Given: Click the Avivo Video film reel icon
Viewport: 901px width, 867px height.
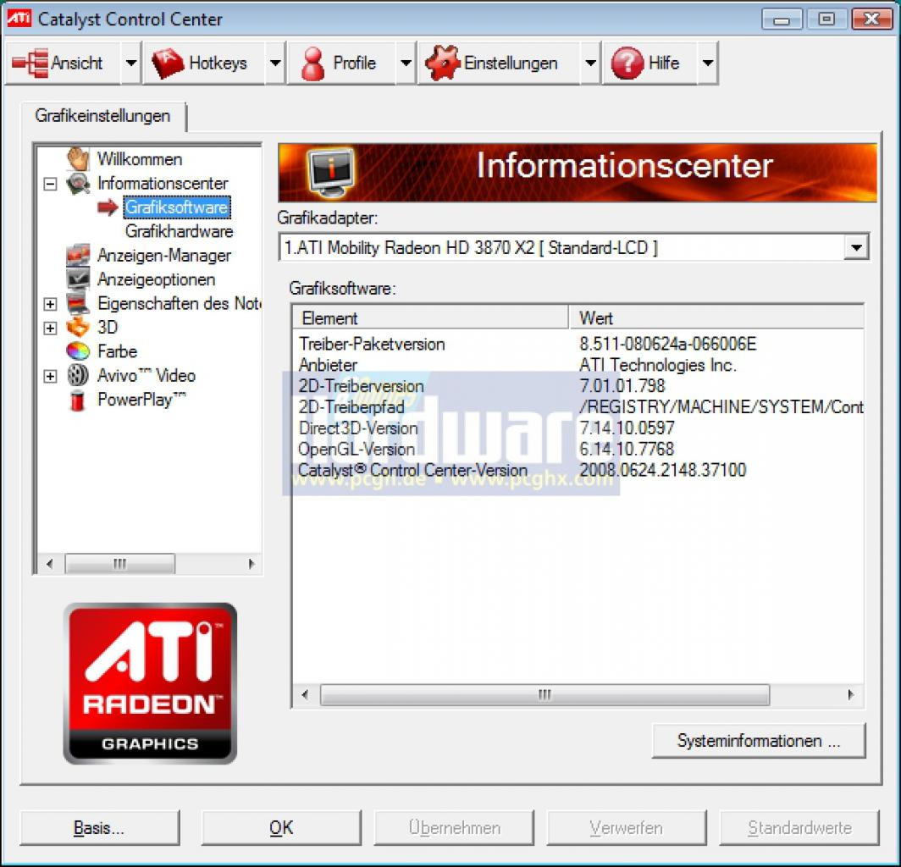Looking at the screenshot, I should coord(78,375).
